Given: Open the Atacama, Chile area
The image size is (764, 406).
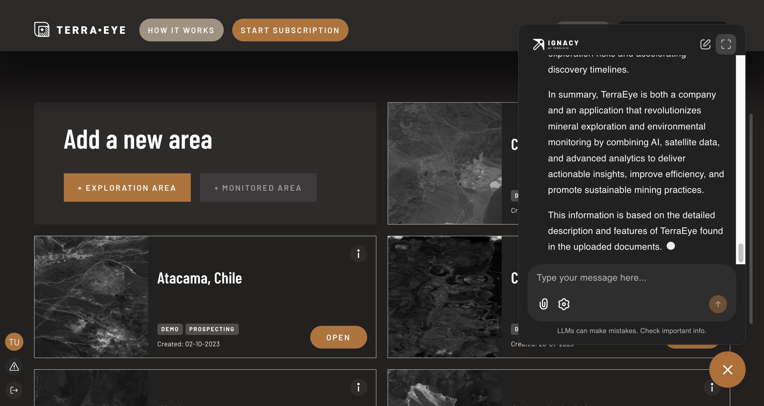Looking at the screenshot, I should pyautogui.click(x=338, y=337).
